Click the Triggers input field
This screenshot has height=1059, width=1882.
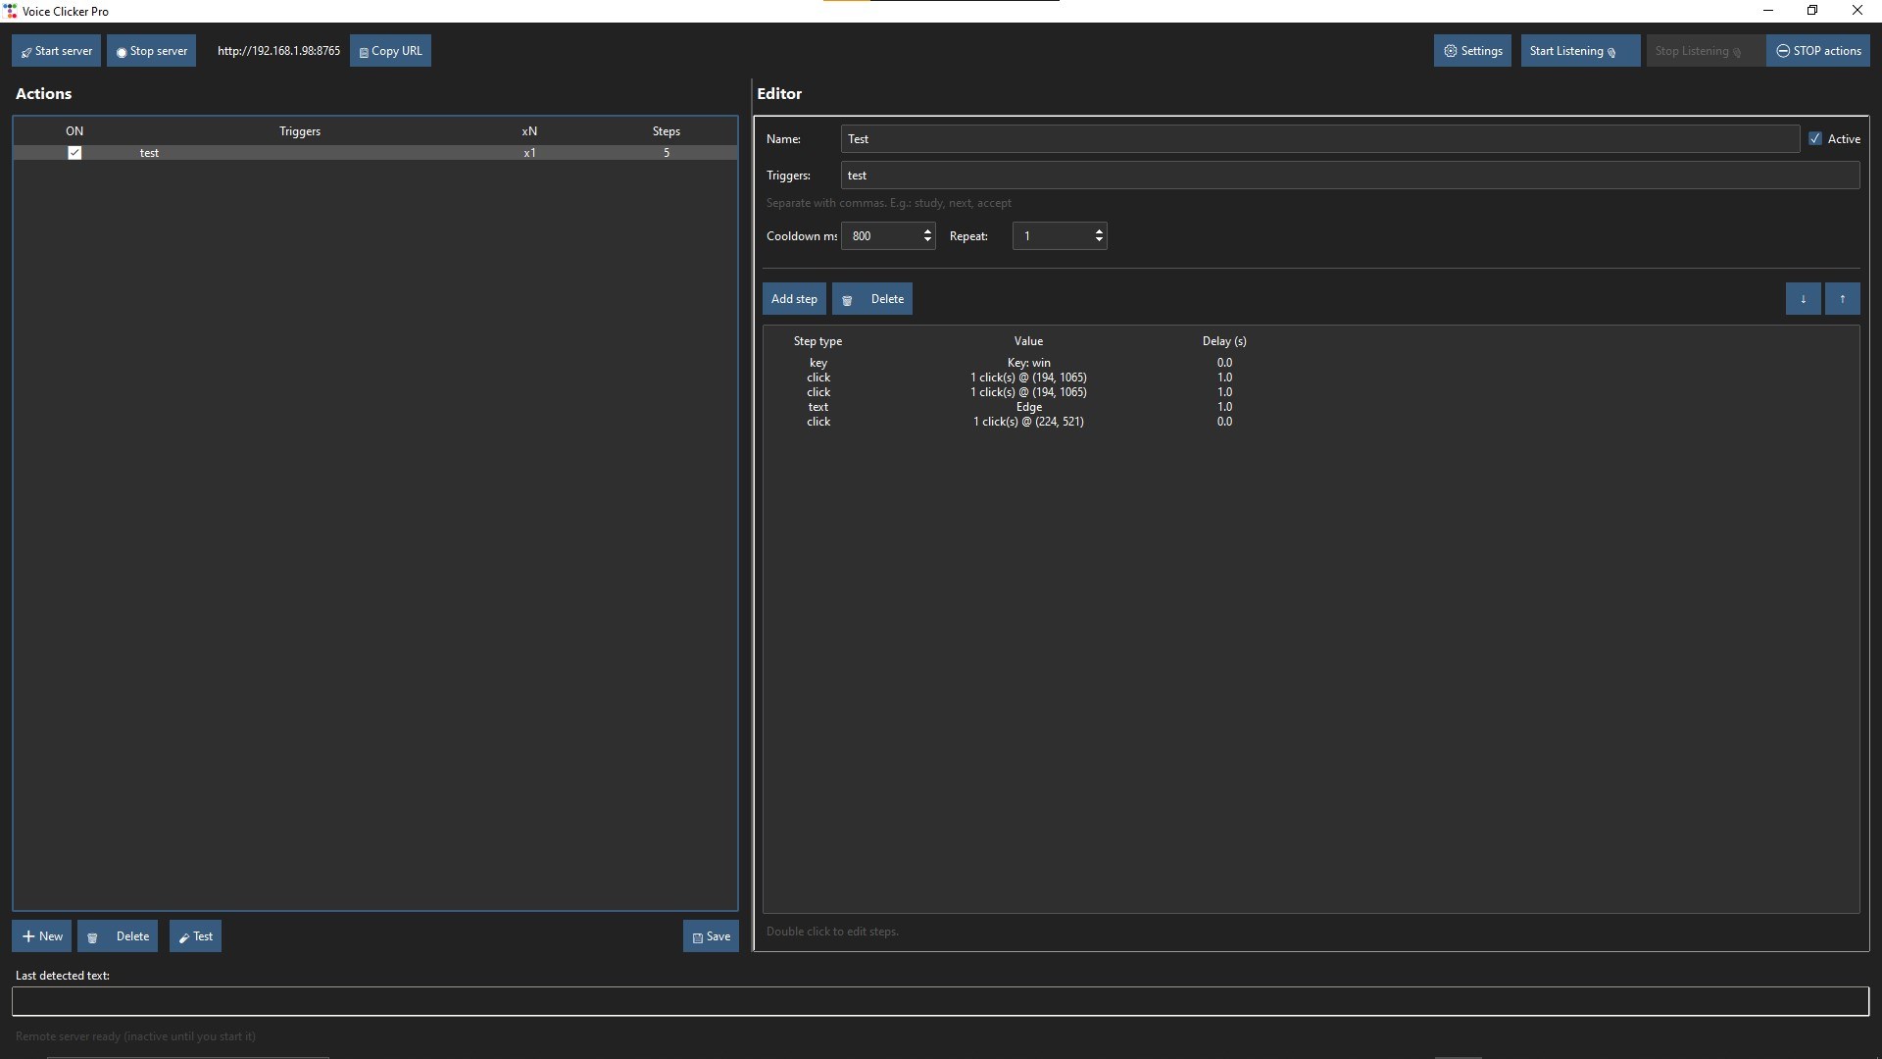[x=1349, y=176]
